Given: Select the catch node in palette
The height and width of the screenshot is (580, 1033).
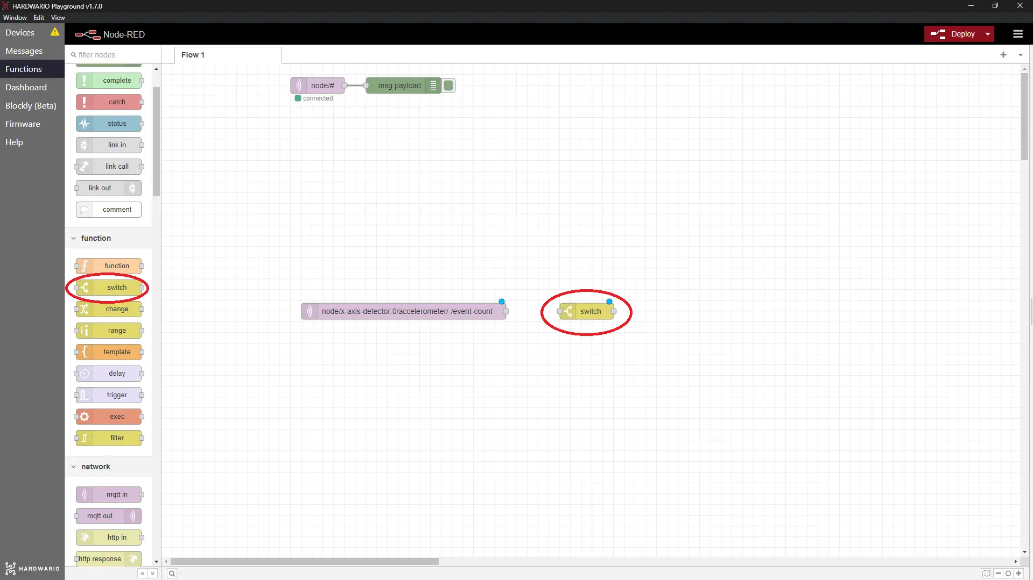Looking at the screenshot, I should (109, 102).
